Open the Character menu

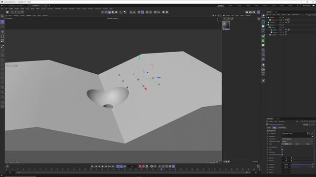[58, 9]
